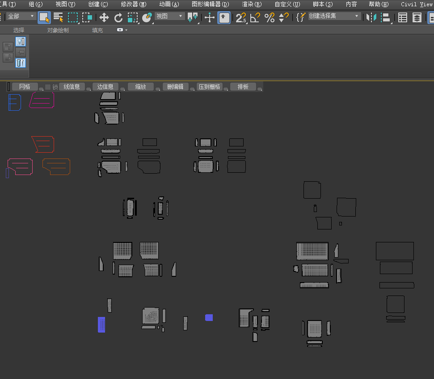This screenshot has height=379, width=434.
Task: Open the 帮助(H) menu
Action: click(x=379, y=4)
